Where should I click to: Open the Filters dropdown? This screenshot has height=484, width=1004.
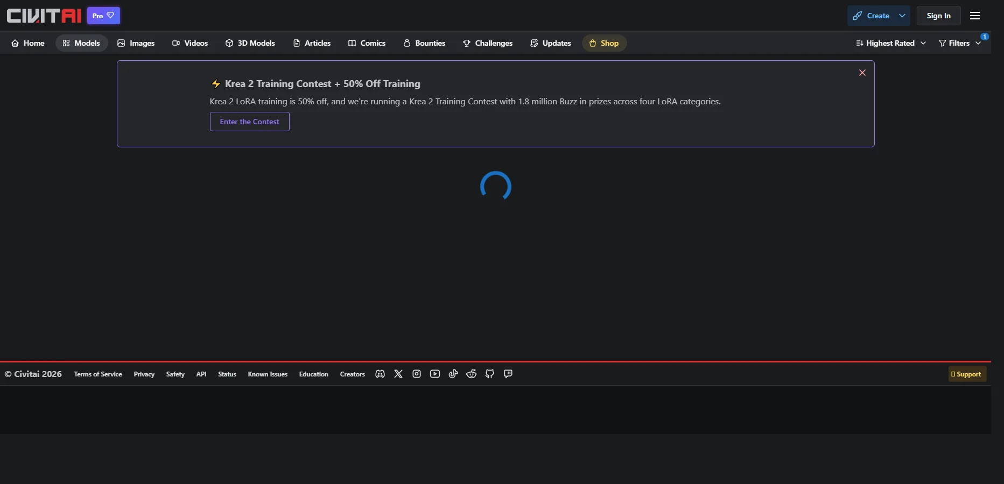(960, 43)
